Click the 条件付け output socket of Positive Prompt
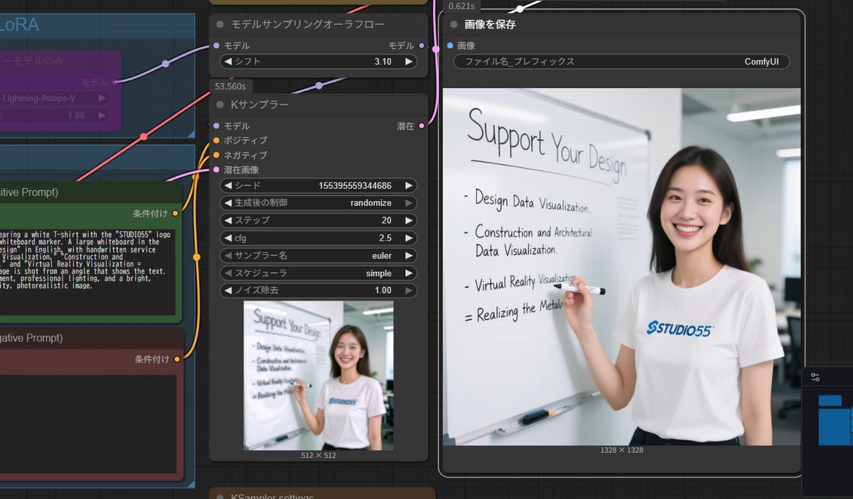The image size is (853, 499). coord(176,213)
